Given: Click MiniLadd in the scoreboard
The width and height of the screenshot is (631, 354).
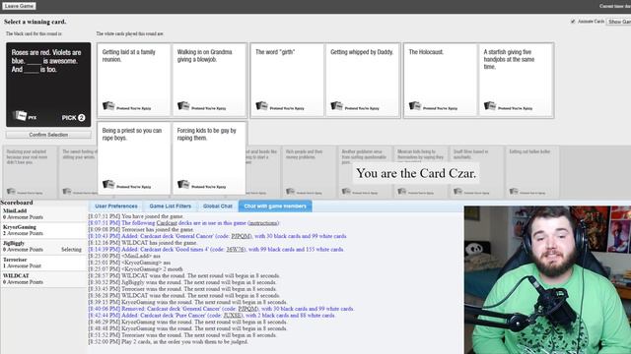Looking at the screenshot, I should click(x=43, y=214).
